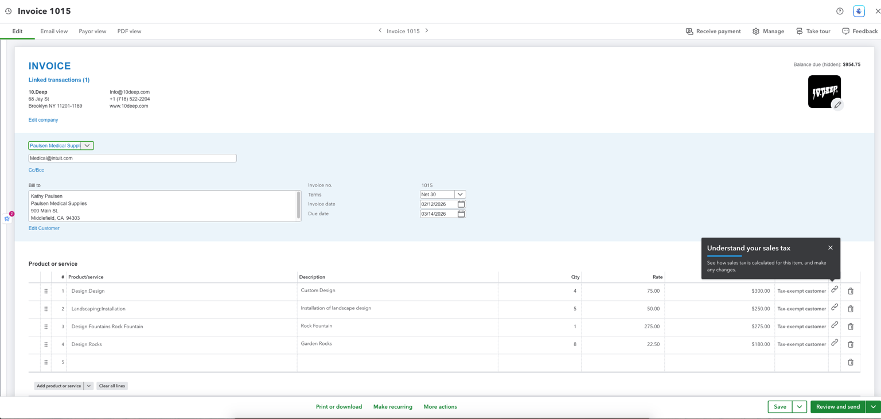Click Add product or service button
Image resolution: width=881 pixels, height=419 pixels.
[59, 386]
